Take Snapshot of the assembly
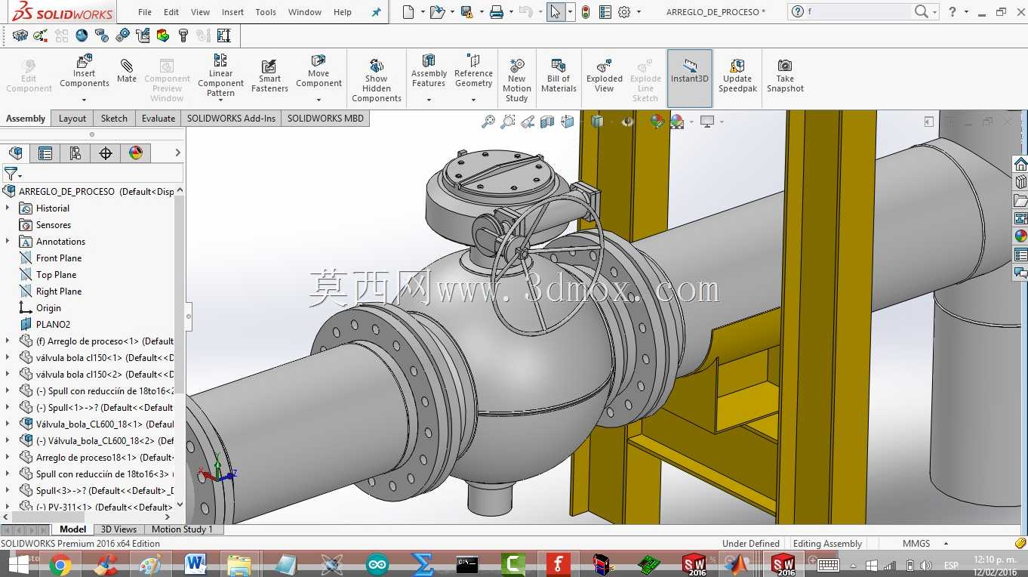Viewport: 1028px width, 577px height. [x=785, y=75]
